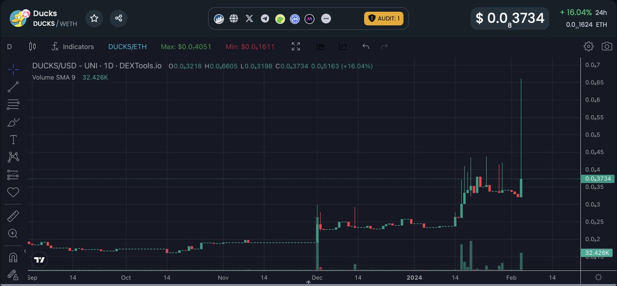Select the text annotation tool
This screenshot has height=286, width=617.
pos(13,139)
